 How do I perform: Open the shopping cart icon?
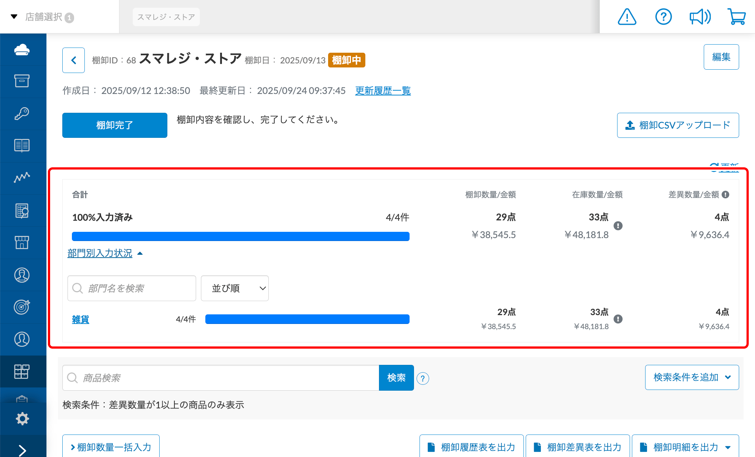737,17
